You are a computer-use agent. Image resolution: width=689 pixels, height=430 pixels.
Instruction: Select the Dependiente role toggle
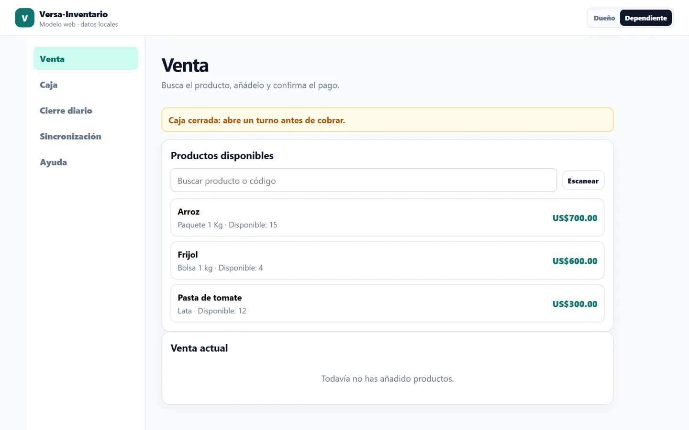645,18
